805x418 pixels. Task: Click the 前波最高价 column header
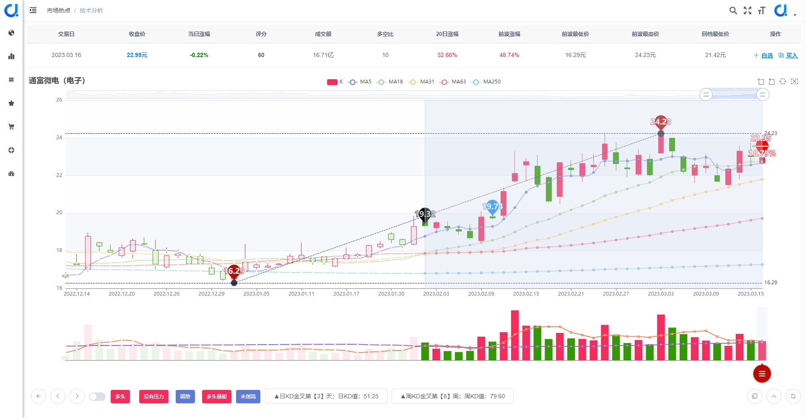point(645,34)
